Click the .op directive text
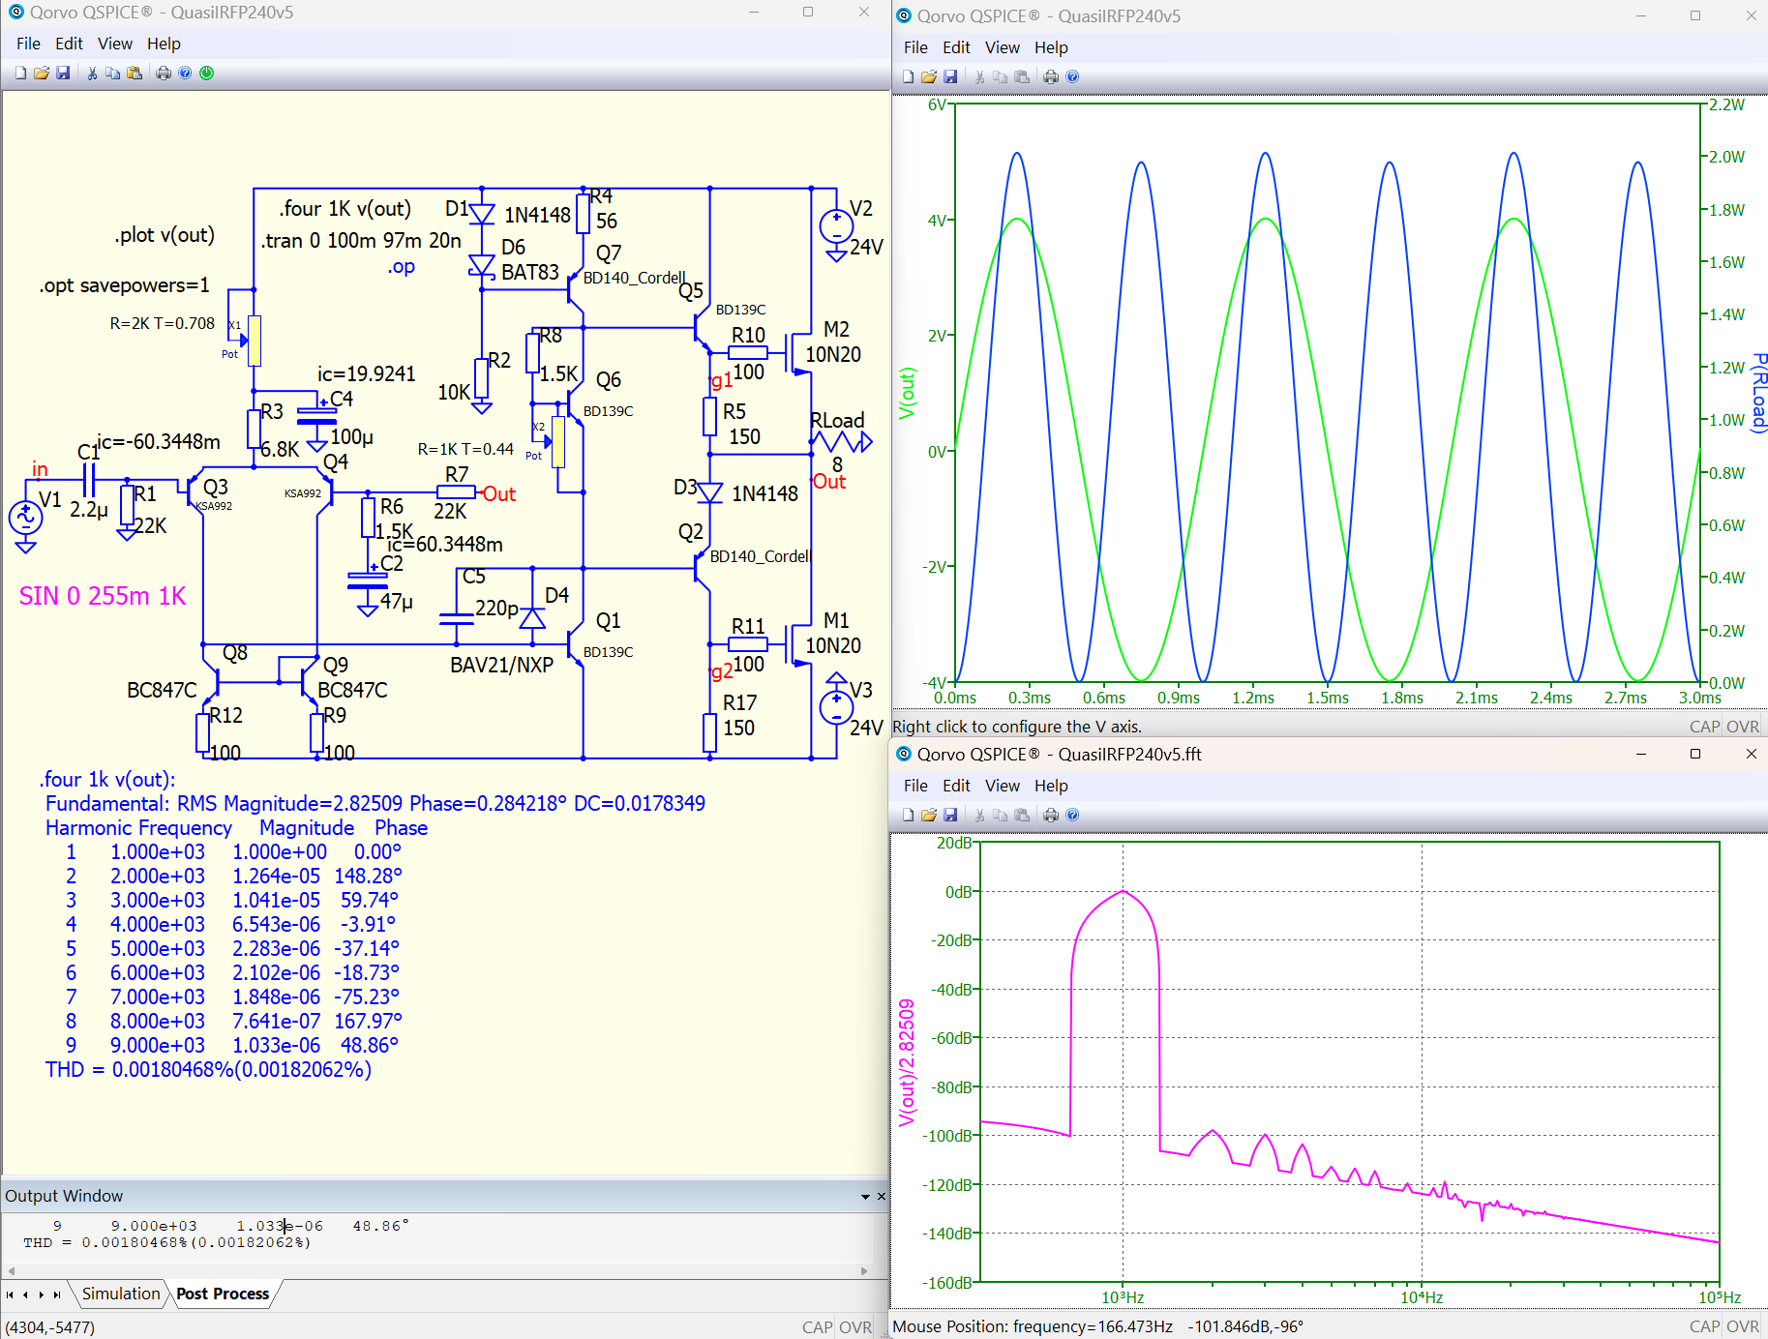This screenshot has height=1339, width=1768. tap(402, 267)
